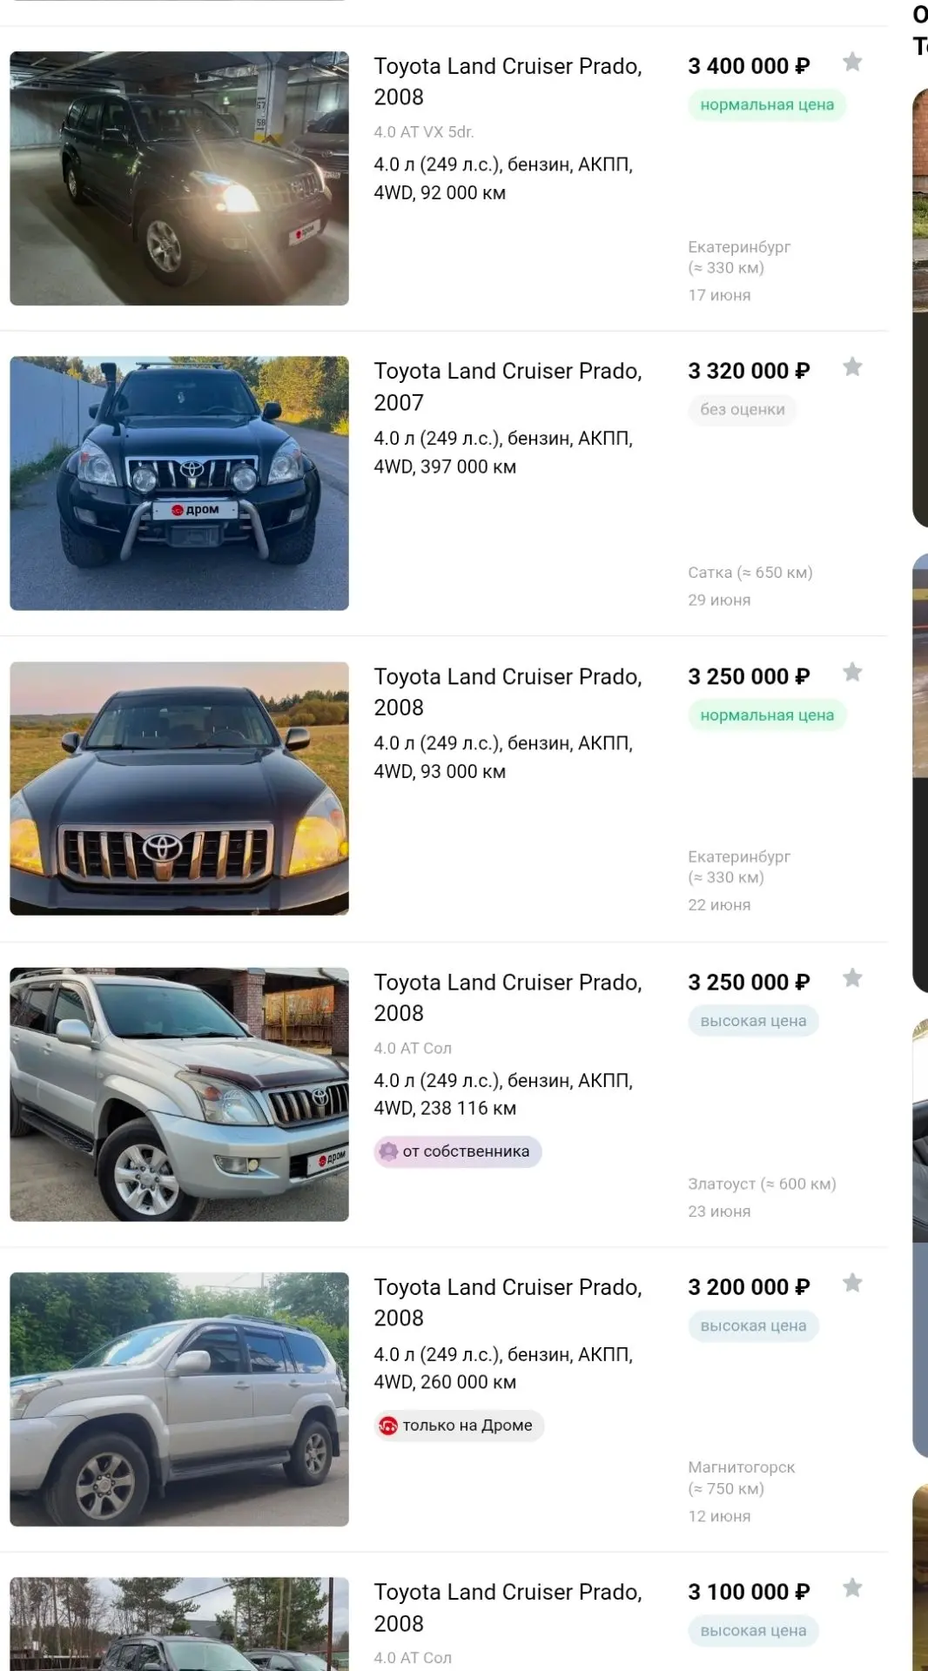
Task: Open the photo of the Prado with bull bar
Action: pos(179,483)
